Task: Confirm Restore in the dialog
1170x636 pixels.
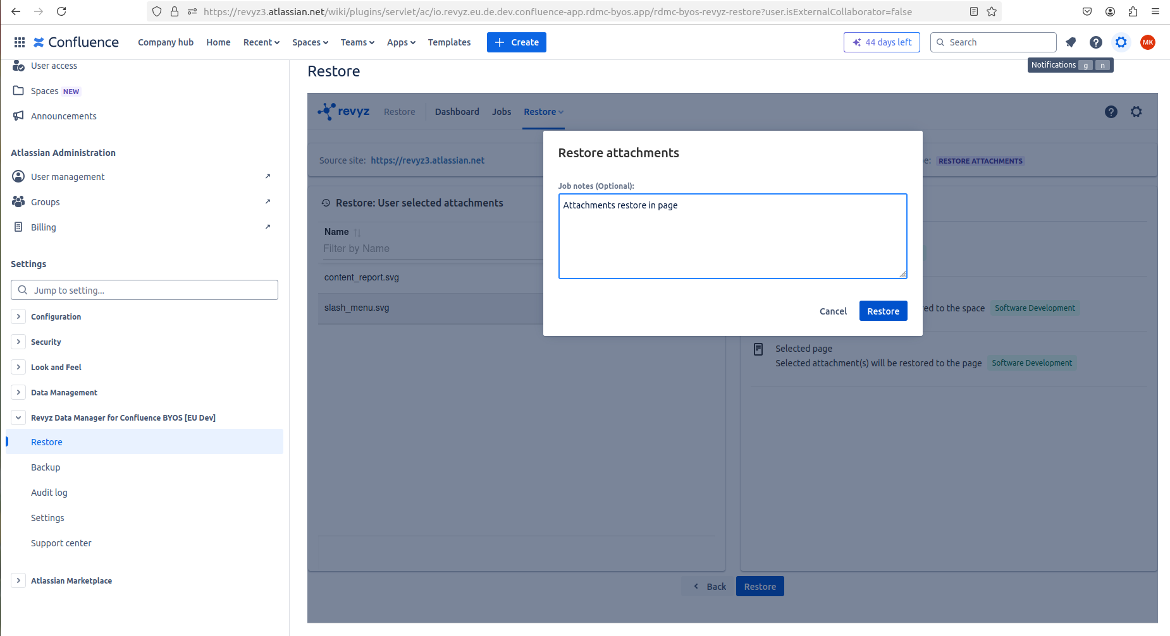Action: [x=883, y=311]
